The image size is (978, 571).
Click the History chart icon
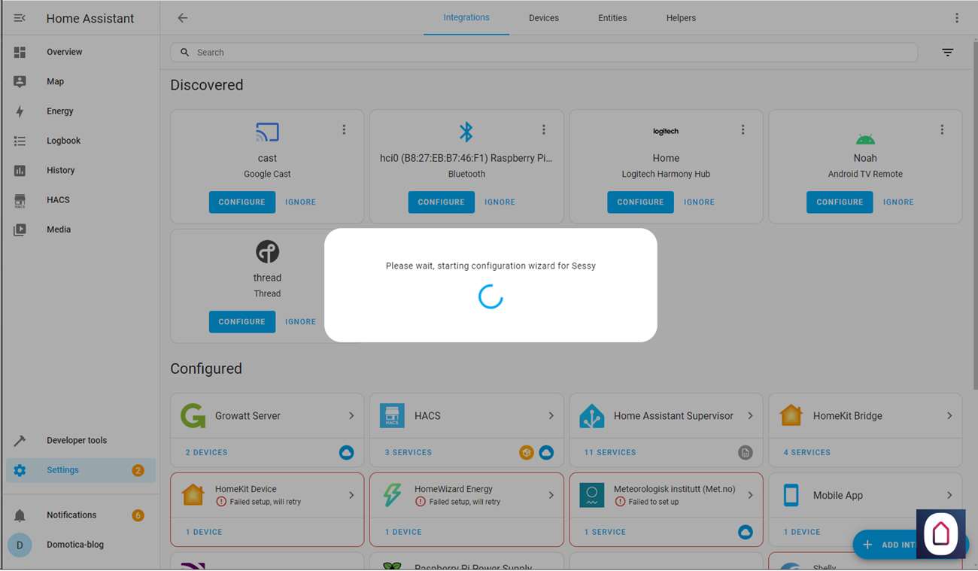20,170
